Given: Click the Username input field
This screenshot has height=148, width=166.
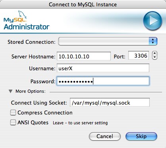Looking at the screenshot, I should [103, 68].
